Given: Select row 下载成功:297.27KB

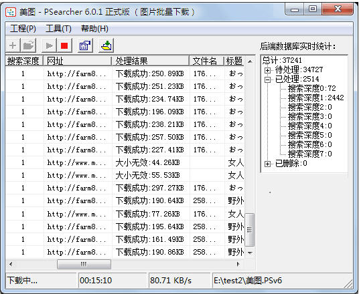Looking at the screenshot, I should coord(125,188).
